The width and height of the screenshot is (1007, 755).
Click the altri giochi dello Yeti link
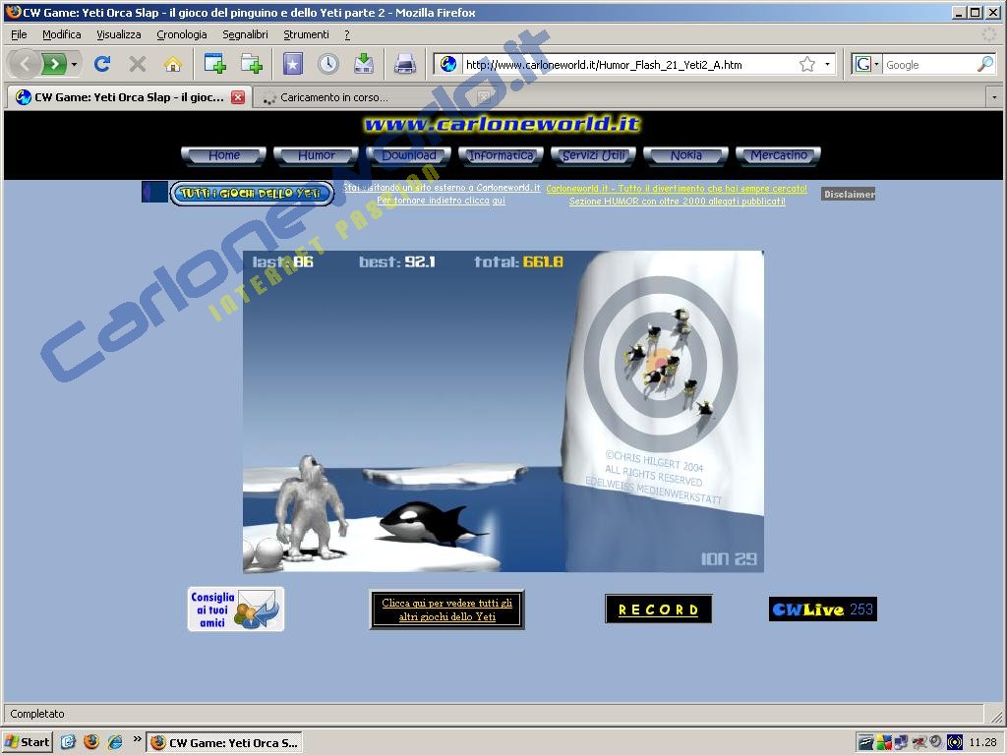pyautogui.click(x=447, y=610)
